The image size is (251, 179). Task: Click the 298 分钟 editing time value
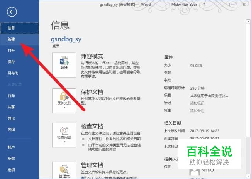click(197, 88)
